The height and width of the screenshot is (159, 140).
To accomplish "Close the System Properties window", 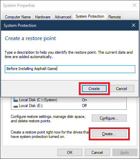I will (x=135, y=5).
